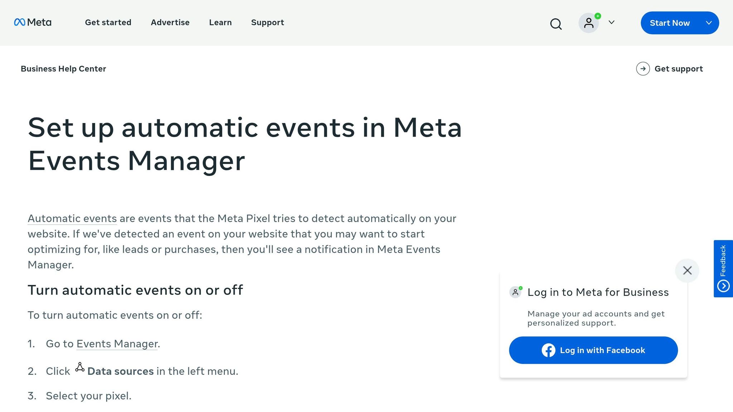Open the Learn menu

click(x=220, y=22)
